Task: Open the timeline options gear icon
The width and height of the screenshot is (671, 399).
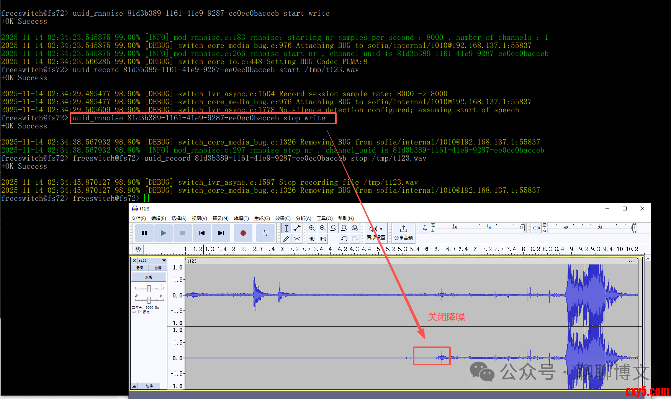Action: 138,249
